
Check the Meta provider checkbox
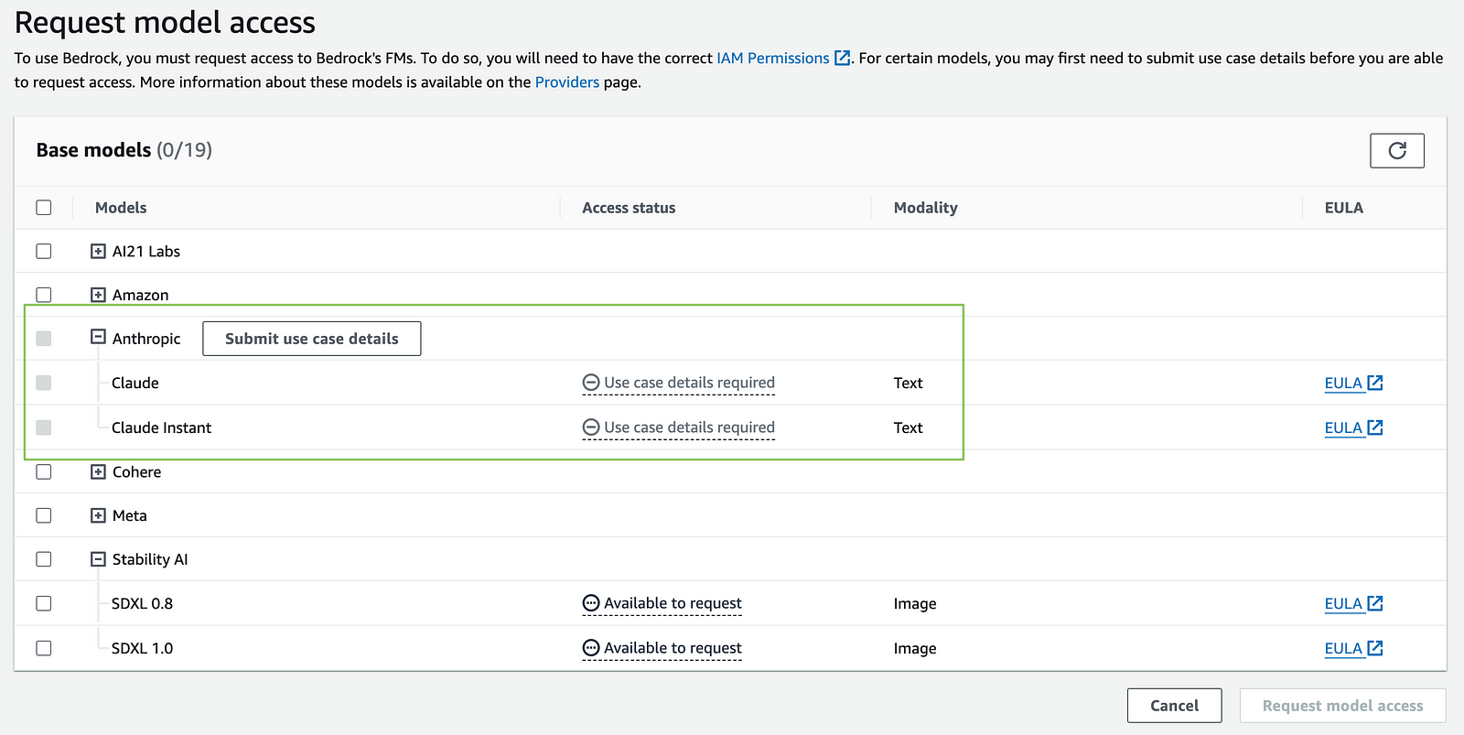pyautogui.click(x=44, y=515)
